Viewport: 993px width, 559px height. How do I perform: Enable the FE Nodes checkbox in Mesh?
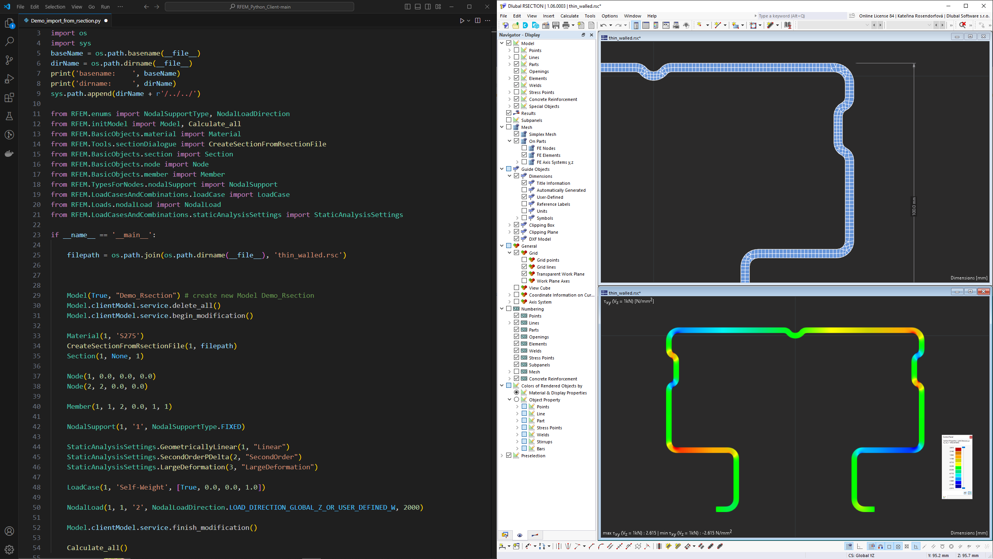[x=523, y=148]
